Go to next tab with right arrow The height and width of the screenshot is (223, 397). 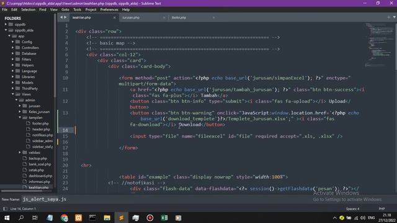point(65,17)
